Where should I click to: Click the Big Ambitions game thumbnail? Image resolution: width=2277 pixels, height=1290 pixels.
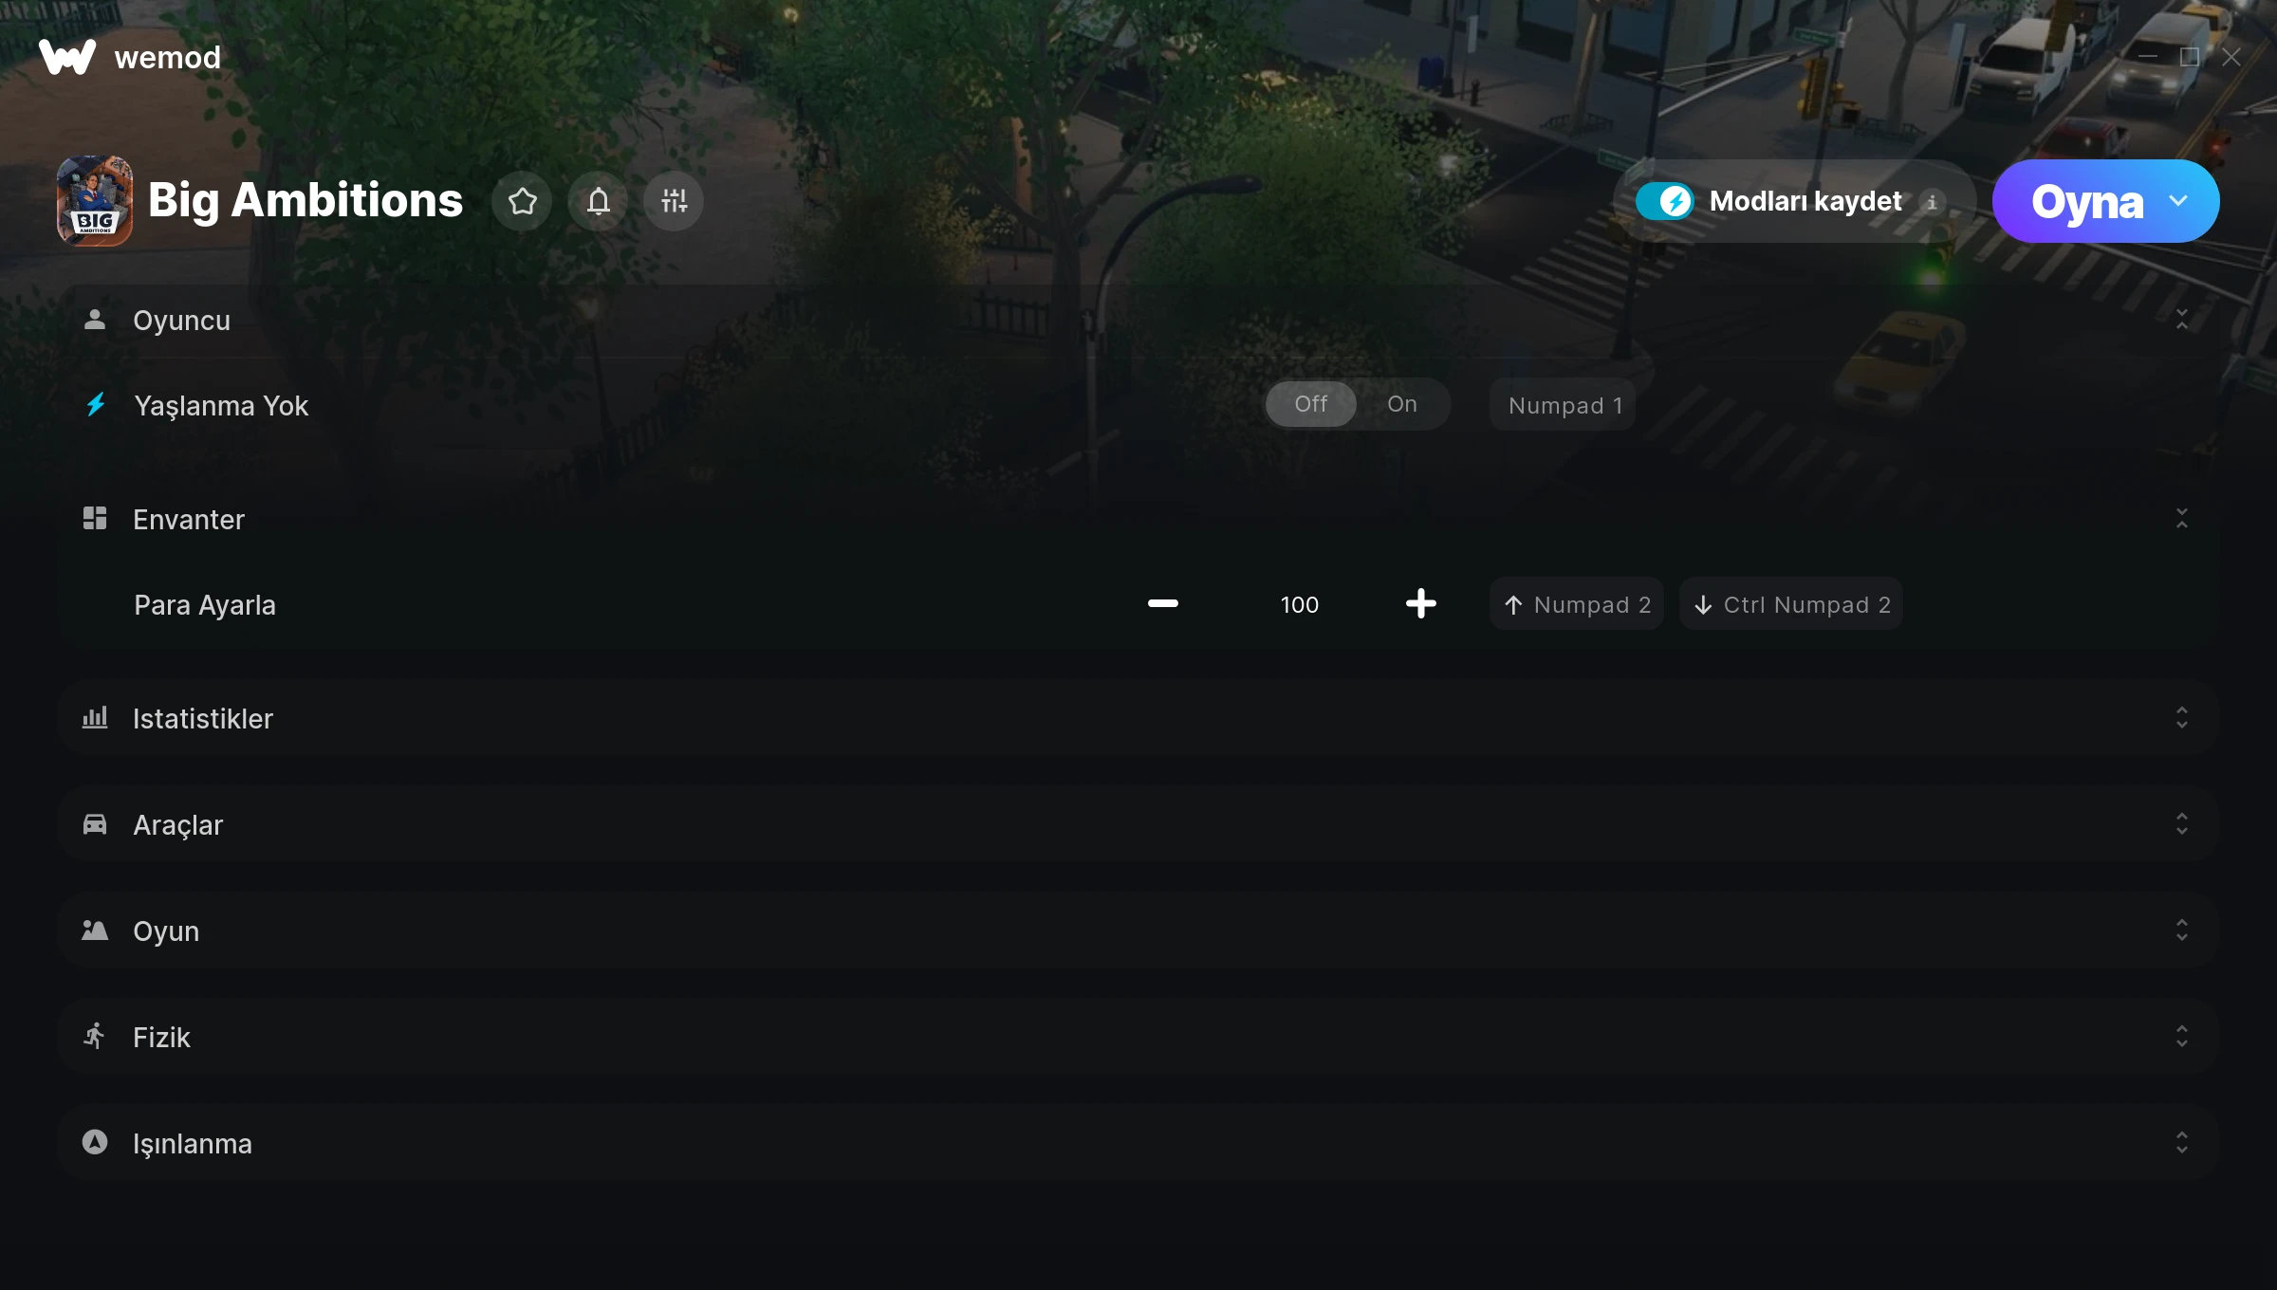click(95, 201)
